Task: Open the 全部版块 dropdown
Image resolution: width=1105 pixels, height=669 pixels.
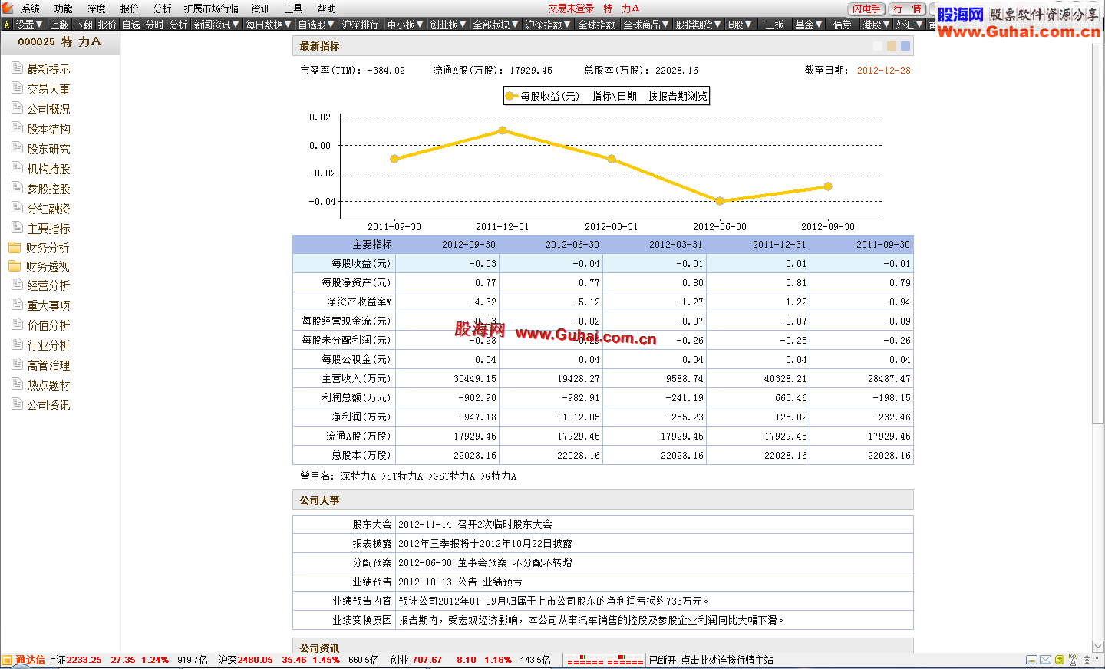Action: pos(496,25)
